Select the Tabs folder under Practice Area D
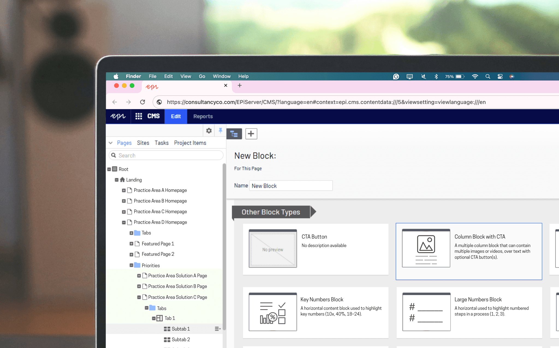The width and height of the screenshot is (559, 348). [146, 233]
